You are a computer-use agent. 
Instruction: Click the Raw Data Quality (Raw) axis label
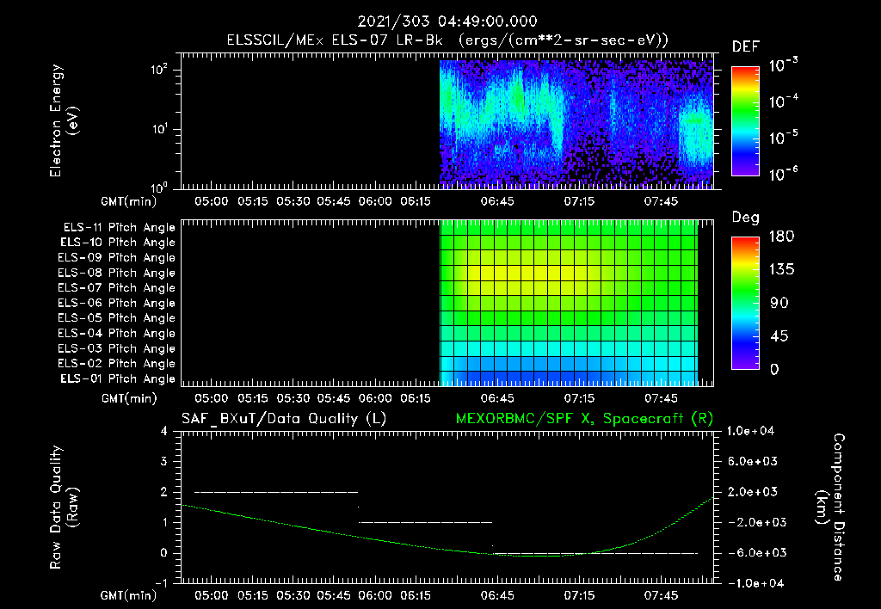tap(64, 507)
